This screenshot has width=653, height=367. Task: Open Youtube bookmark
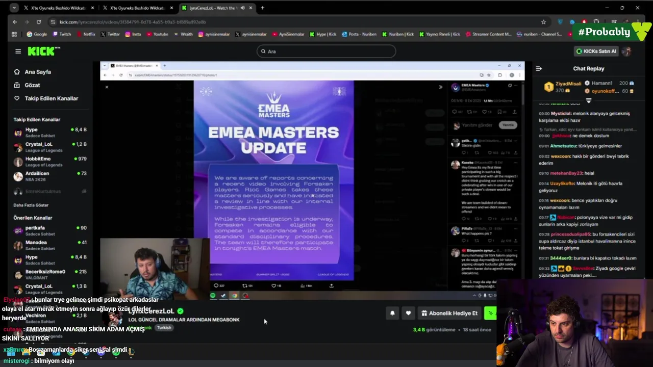point(157,34)
